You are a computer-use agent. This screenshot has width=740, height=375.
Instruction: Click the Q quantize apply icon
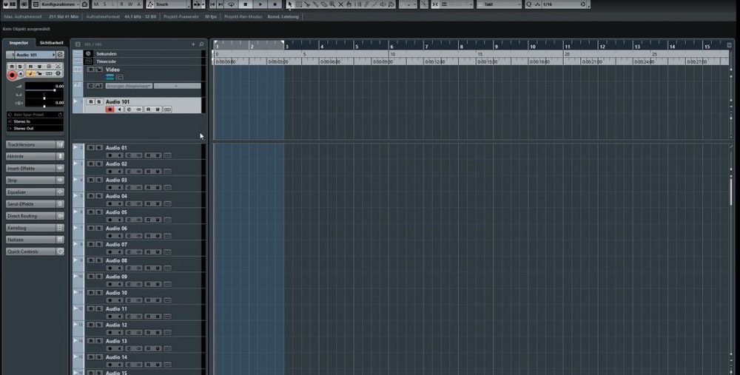pyautogui.click(x=529, y=4)
